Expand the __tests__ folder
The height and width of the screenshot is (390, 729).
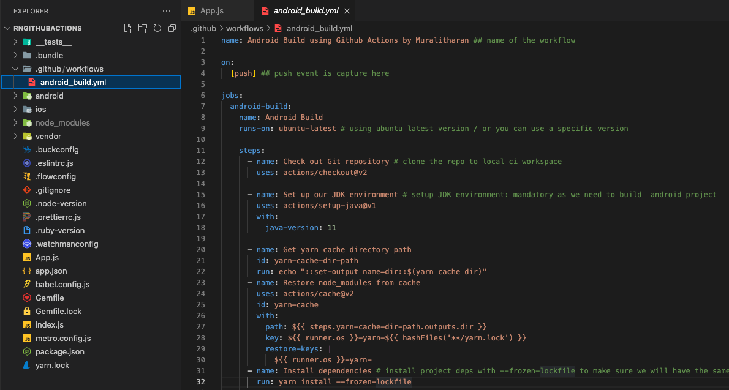(x=15, y=42)
